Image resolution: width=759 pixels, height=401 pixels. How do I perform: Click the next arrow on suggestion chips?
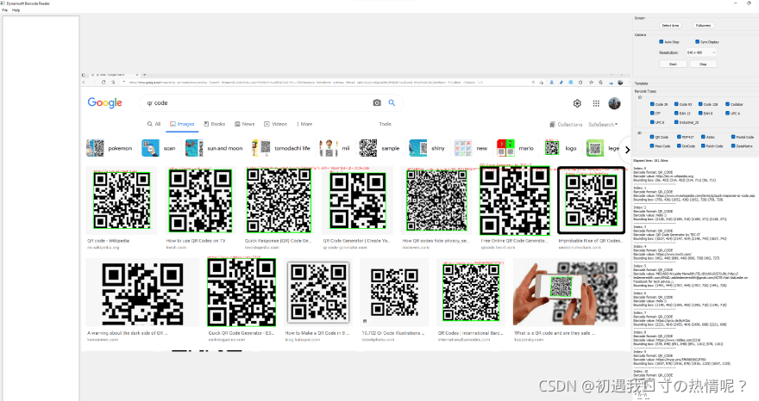pyautogui.click(x=625, y=148)
